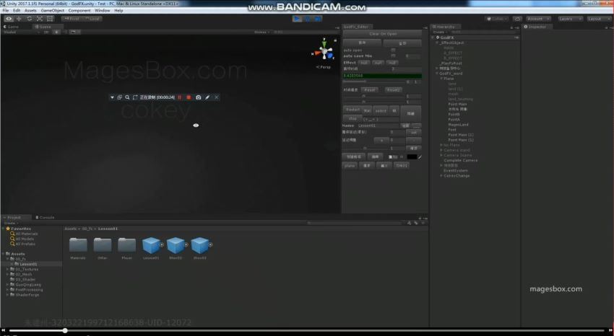
Task: Switch to the Console tab
Action: (45, 217)
